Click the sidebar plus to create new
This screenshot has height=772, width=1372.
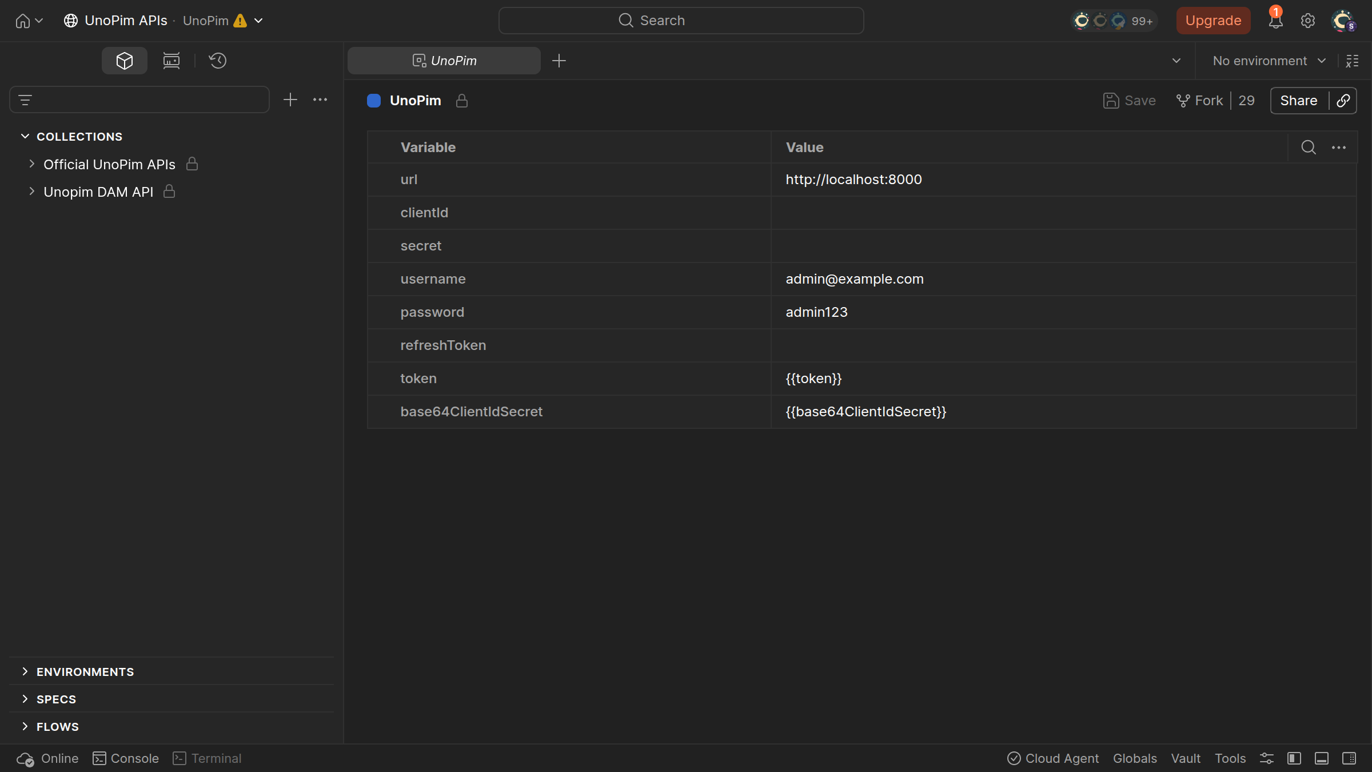(290, 100)
